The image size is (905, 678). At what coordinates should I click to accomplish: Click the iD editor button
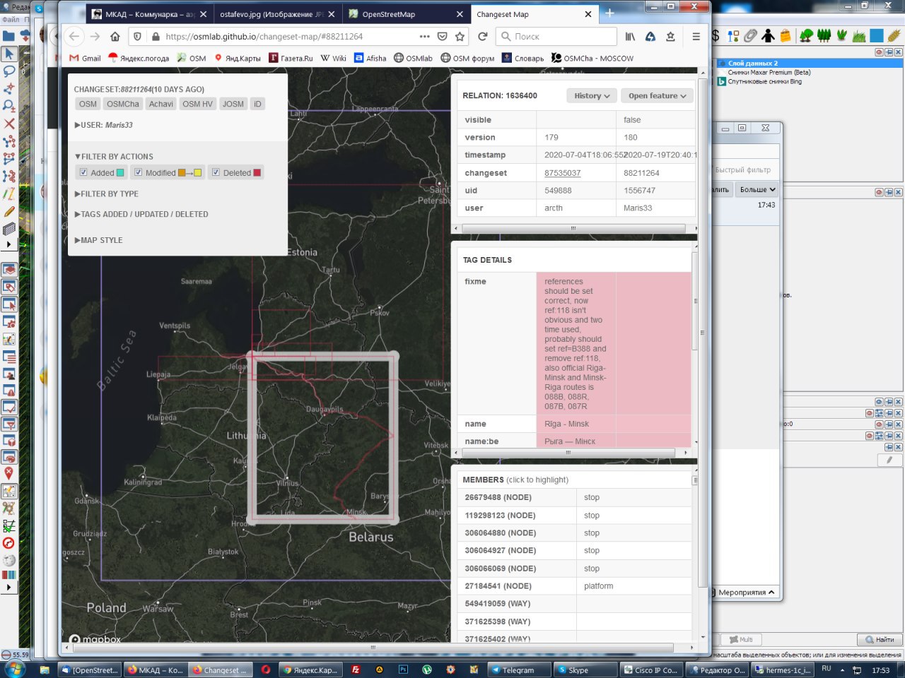tap(257, 104)
